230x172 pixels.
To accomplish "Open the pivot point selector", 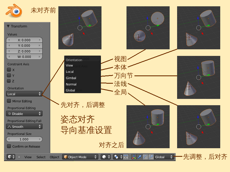I will (118, 157).
